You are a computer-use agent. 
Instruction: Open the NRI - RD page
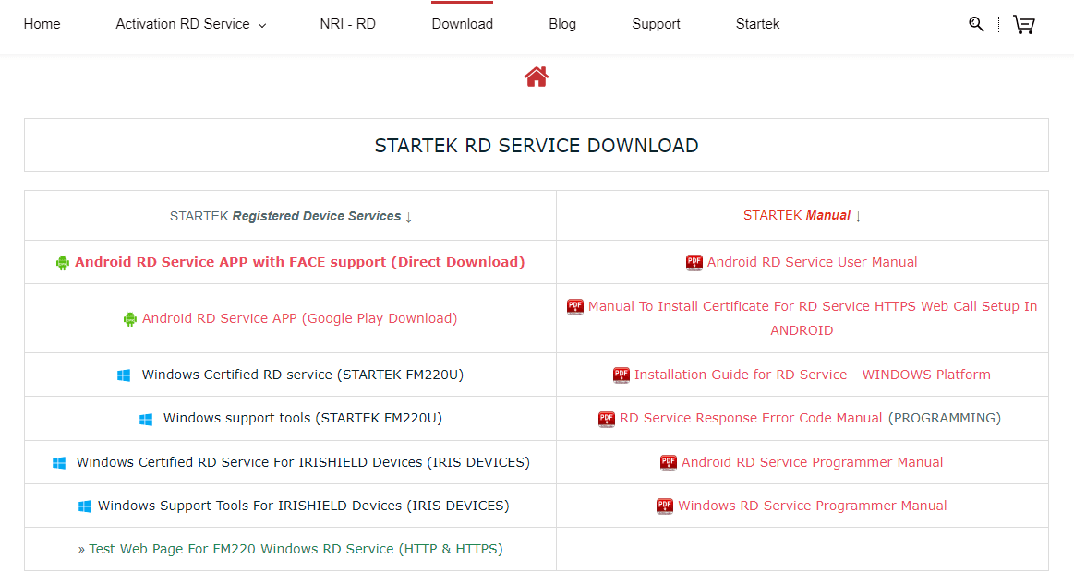coord(347,24)
